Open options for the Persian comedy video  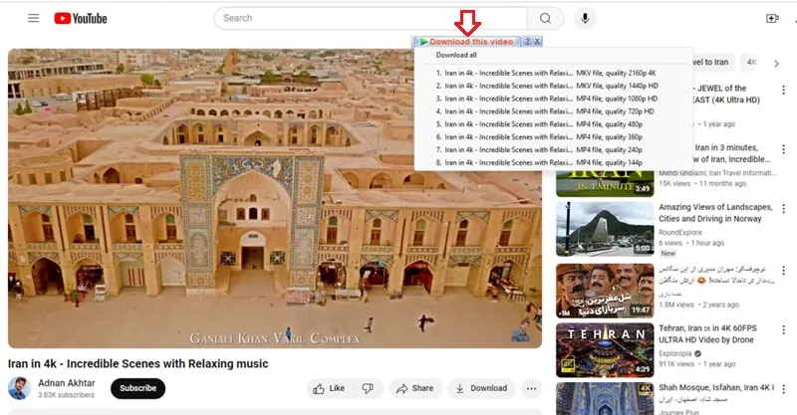tap(783, 270)
